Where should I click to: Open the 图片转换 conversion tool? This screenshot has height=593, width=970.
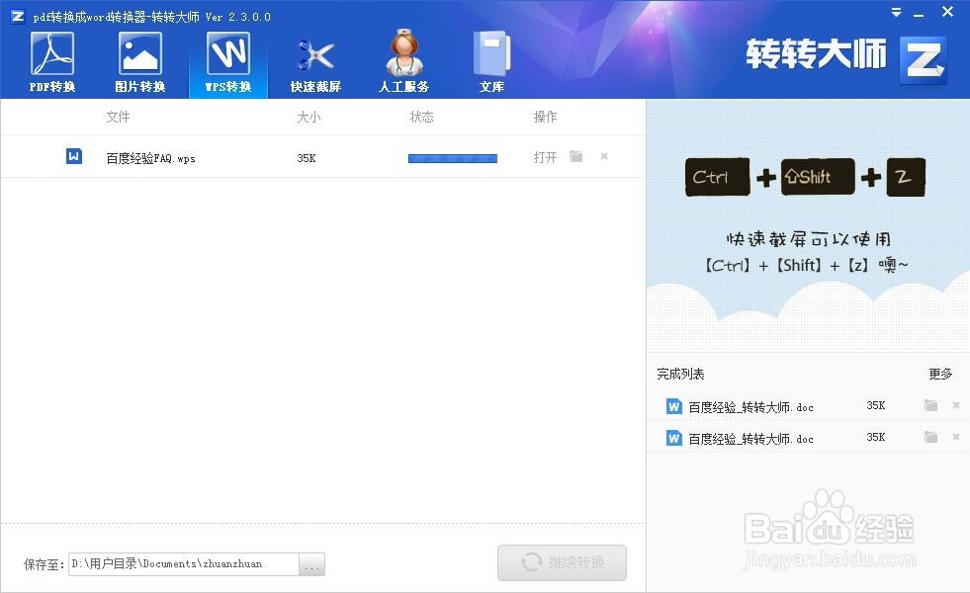tap(140, 59)
